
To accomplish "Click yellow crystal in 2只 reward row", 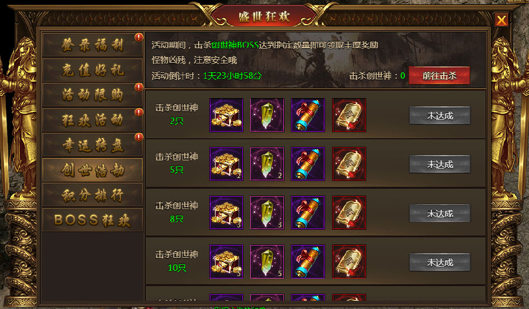I will tap(267, 115).
